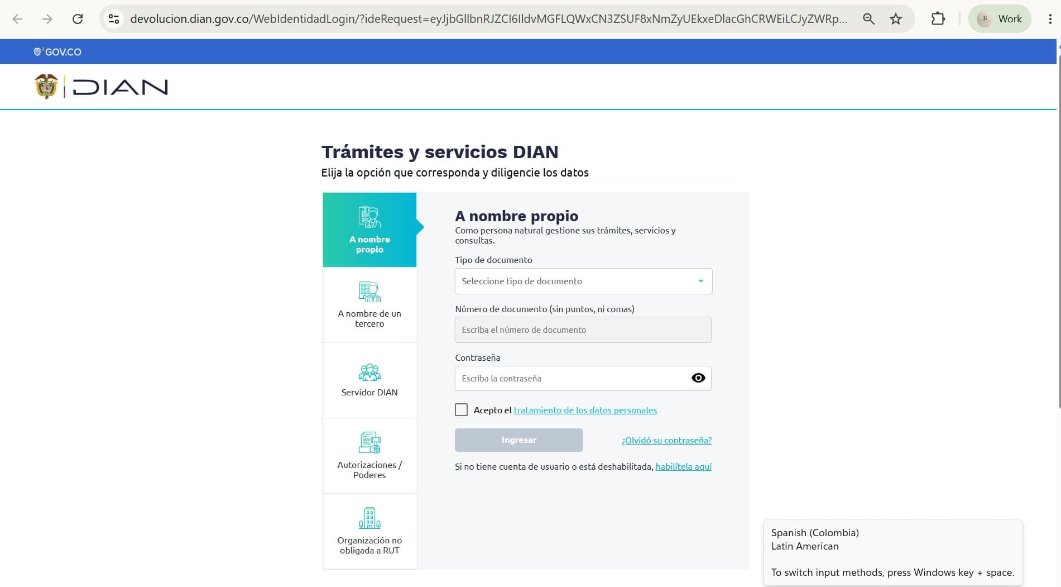Open tratamiento de los datos personales link
This screenshot has width=1061, height=587.
[585, 410]
